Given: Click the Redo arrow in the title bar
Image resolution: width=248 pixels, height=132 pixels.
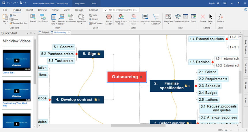Looking at the screenshot, I should 14,3.
